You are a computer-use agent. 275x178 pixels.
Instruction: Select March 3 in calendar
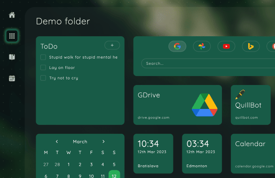(91, 164)
